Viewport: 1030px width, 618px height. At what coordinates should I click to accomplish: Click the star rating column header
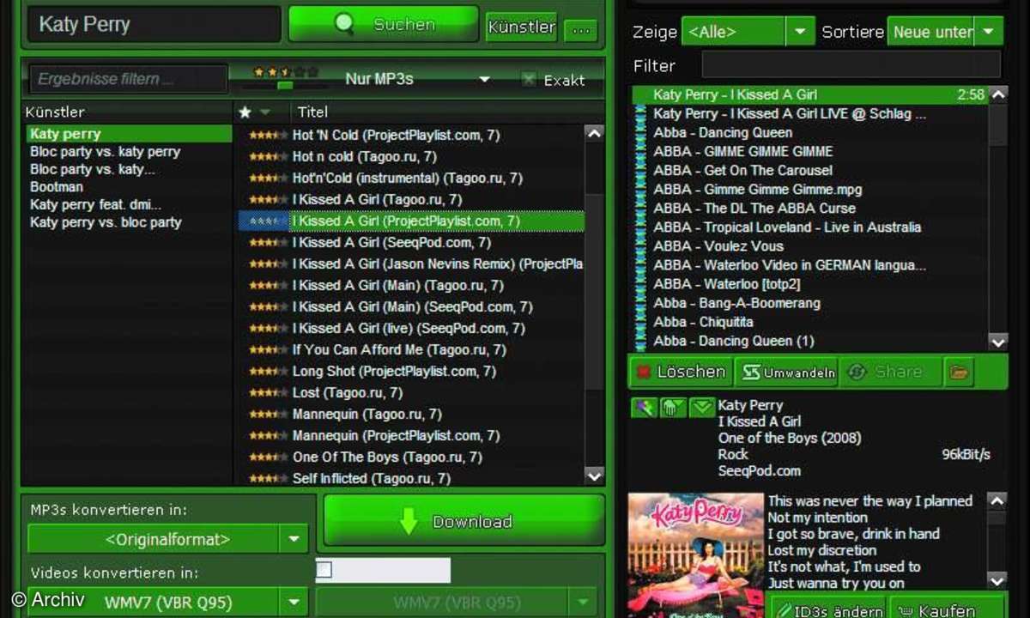pos(245,112)
